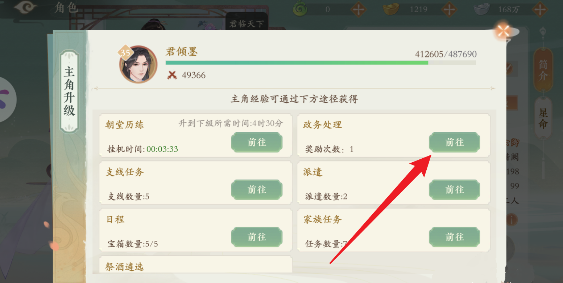This screenshot has width=563, height=283.
Task: Tap the plus next to gold ingot 1219
Action: pos(450,9)
